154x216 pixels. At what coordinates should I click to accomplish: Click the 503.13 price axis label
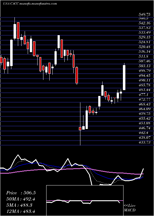(144, 66)
